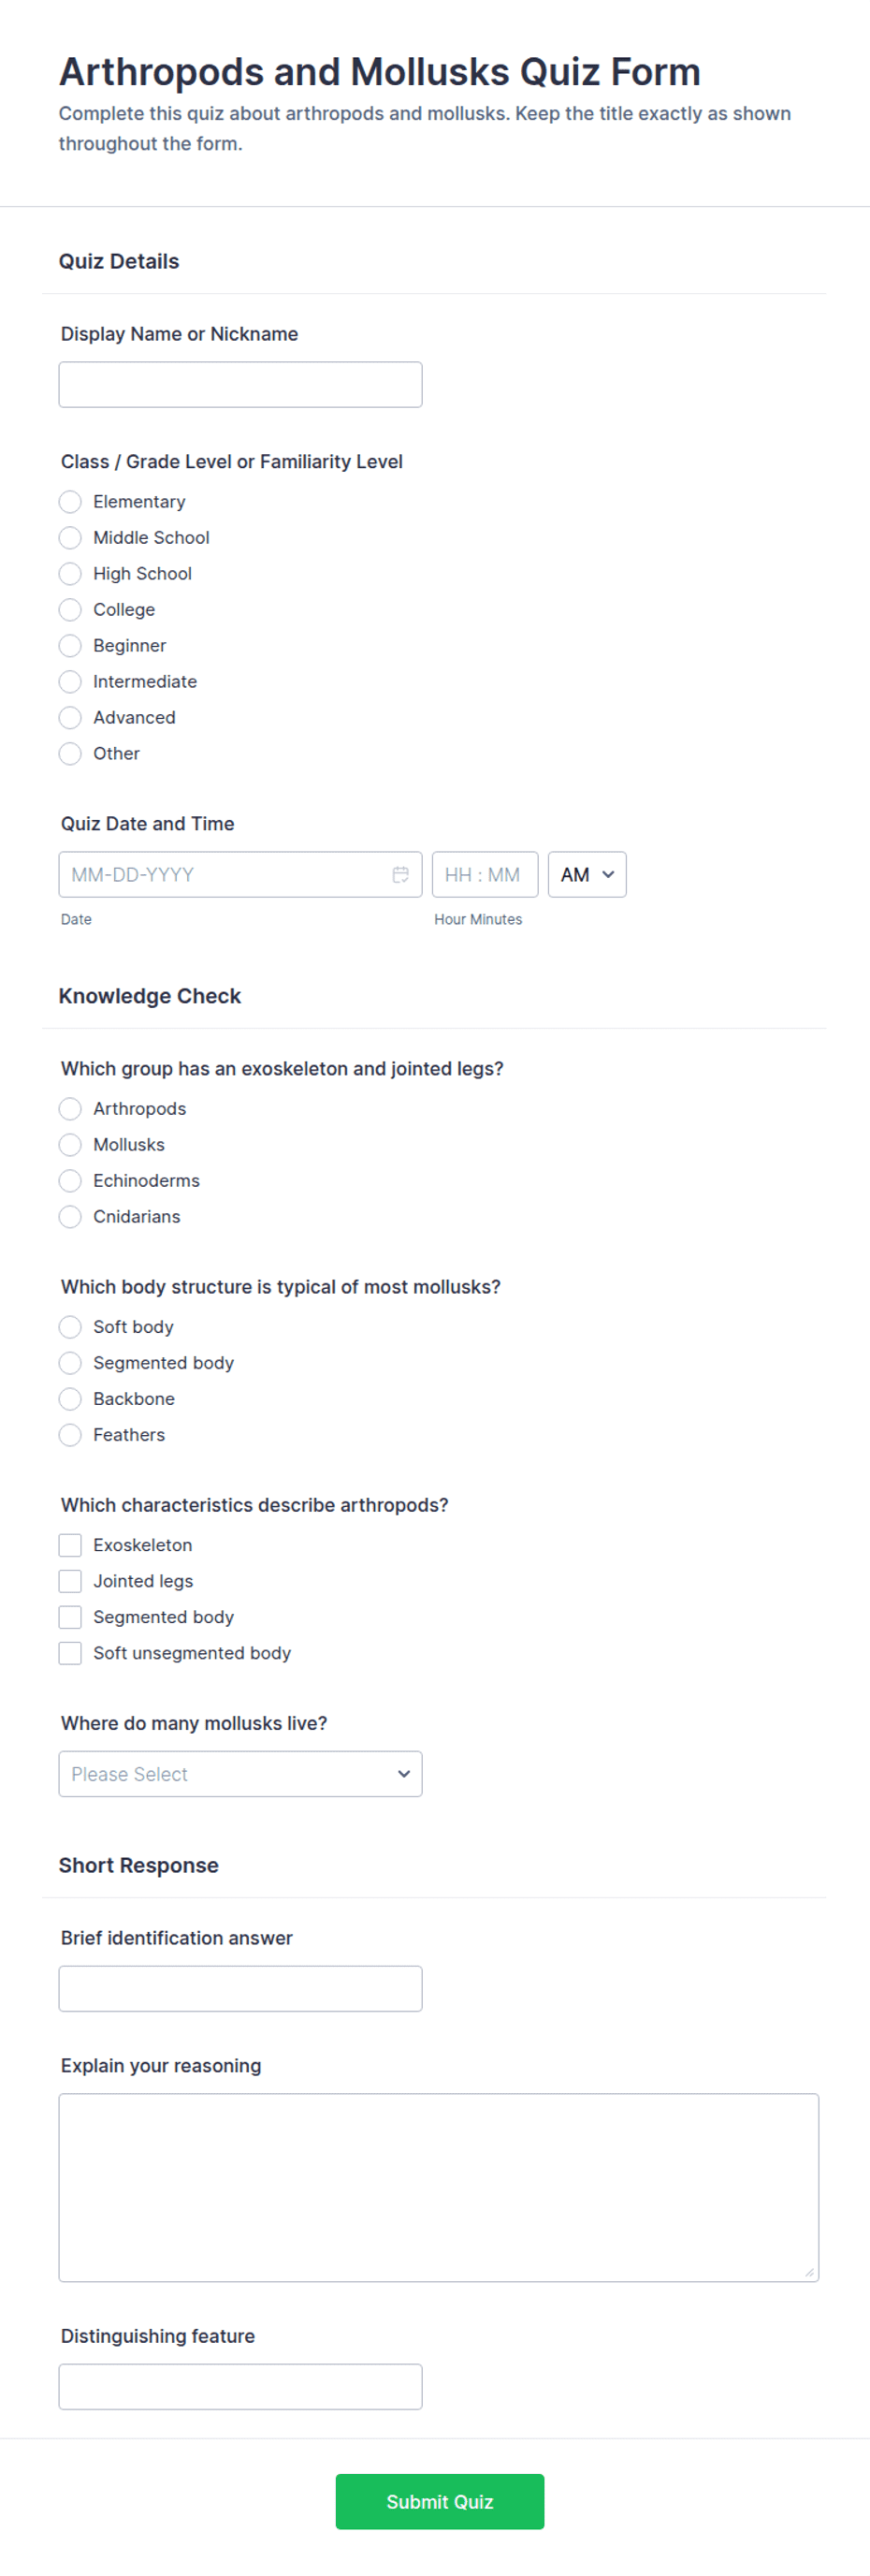Viewport: 870px width, 2576px height.
Task: Focus the Distinguishing feature input
Action: click(240, 2386)
